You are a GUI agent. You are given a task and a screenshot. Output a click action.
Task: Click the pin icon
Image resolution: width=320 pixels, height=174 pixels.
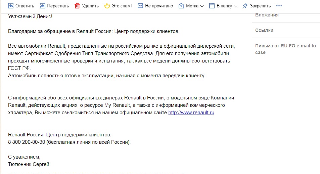click(x=245, y=6)
